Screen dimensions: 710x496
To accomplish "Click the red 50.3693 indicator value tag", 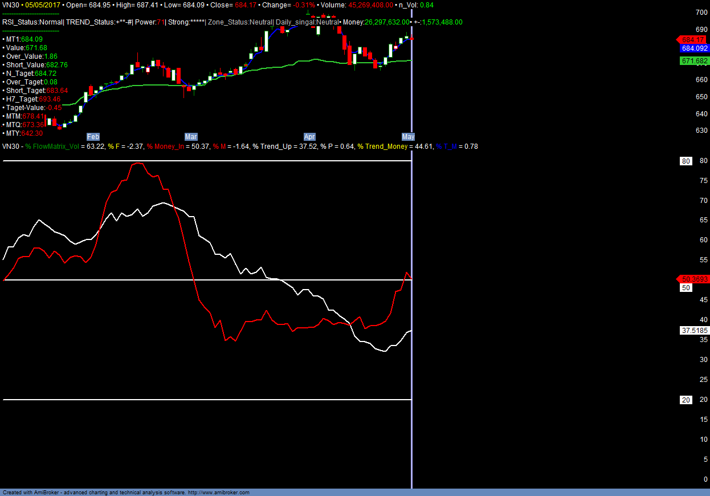I will (693, 279).
